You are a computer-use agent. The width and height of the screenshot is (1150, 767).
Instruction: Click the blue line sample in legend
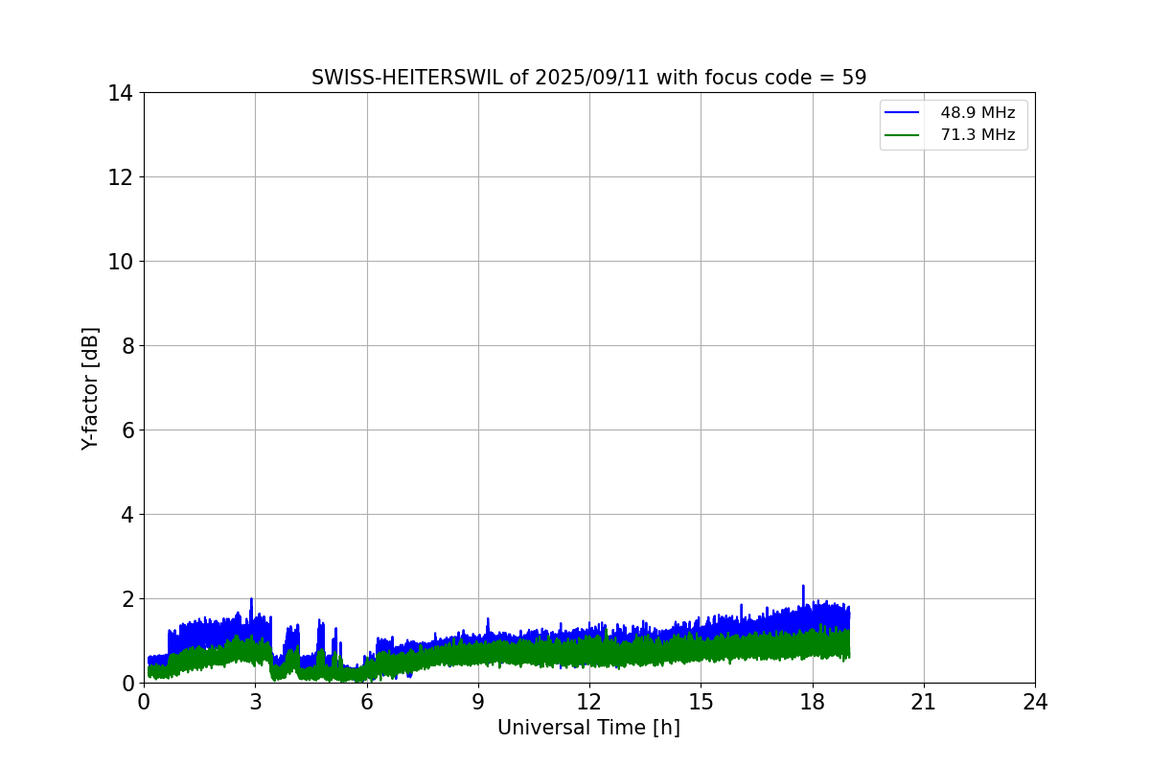(902, 113)
